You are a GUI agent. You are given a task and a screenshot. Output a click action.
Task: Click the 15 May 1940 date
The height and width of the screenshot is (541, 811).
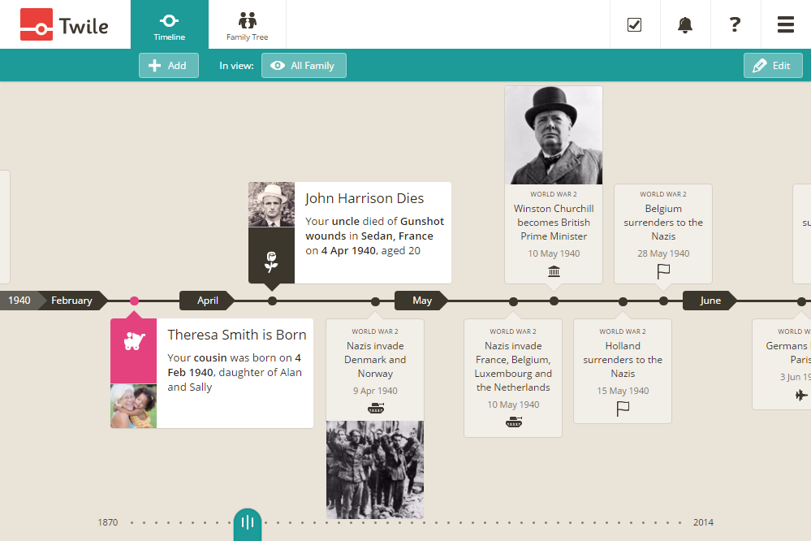[623, 391]
